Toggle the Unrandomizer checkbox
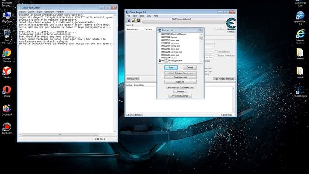The height and width of the screenshot is (174, 309). 216,52
